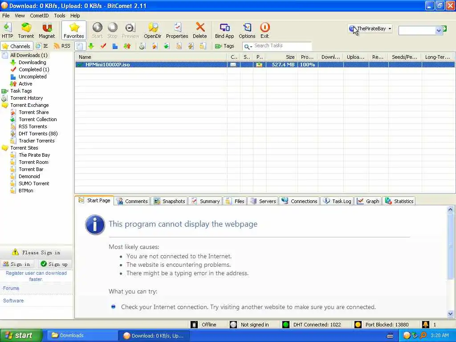Open The Pirate Bay site entry
Screen dimensions: 456x342
click(34, 155)
